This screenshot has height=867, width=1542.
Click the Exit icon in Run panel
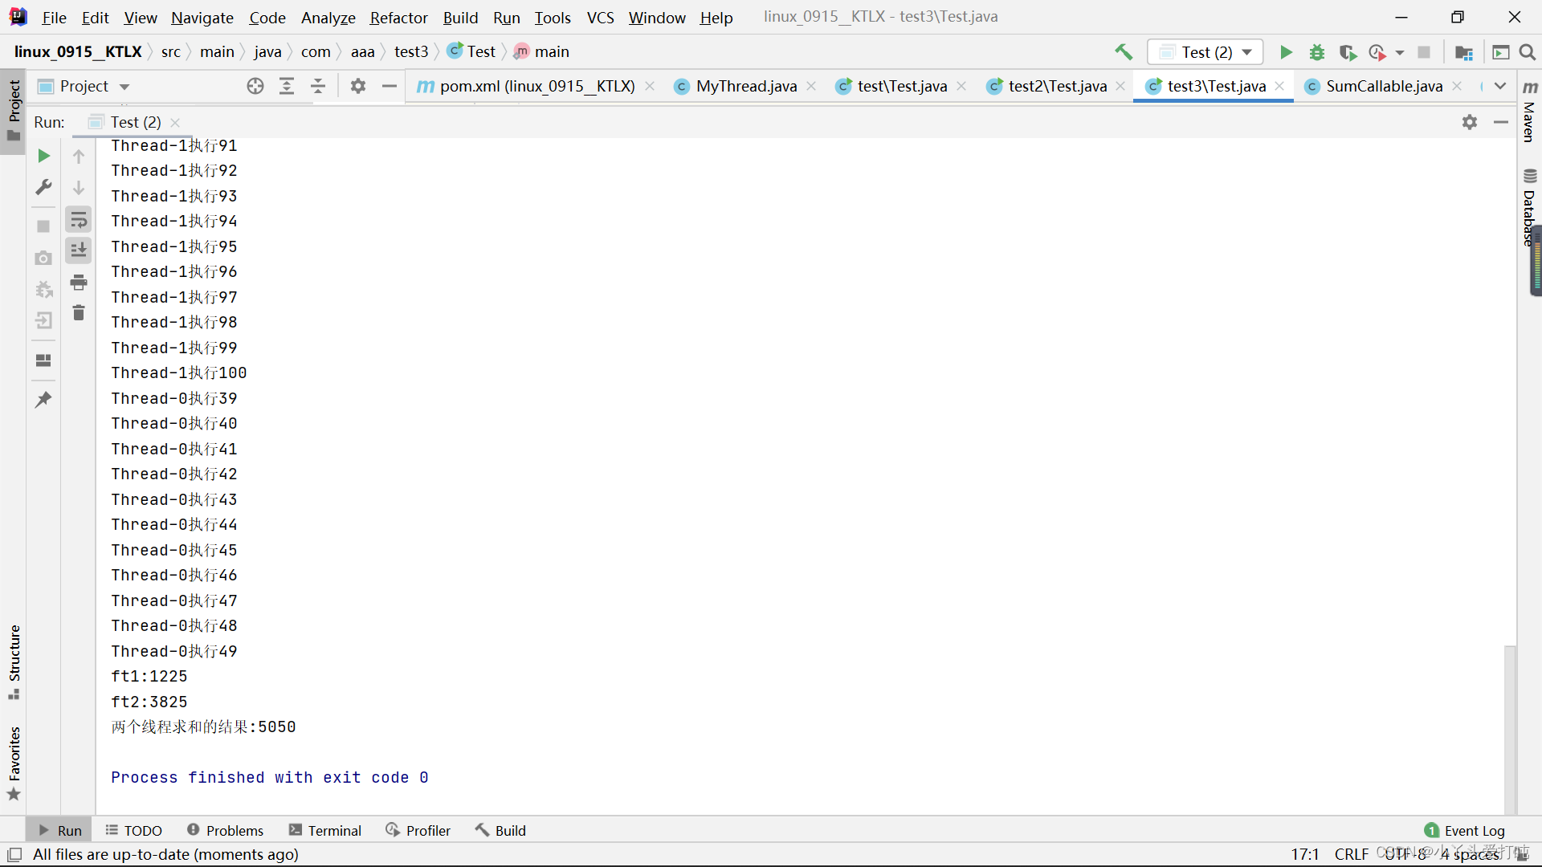tap(43, 321)
